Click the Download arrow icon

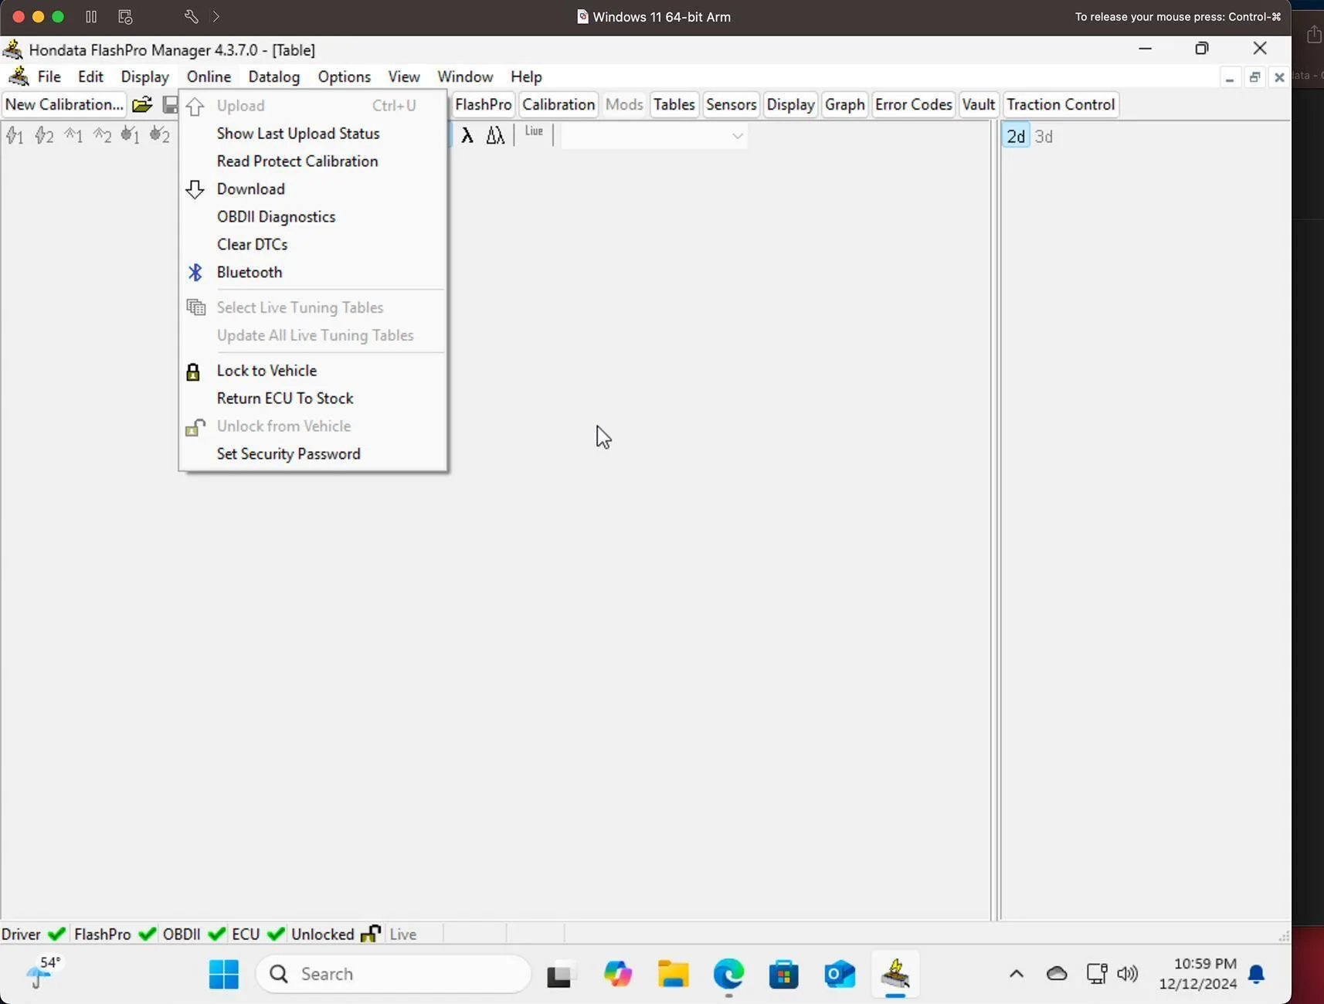coord(195,189)
